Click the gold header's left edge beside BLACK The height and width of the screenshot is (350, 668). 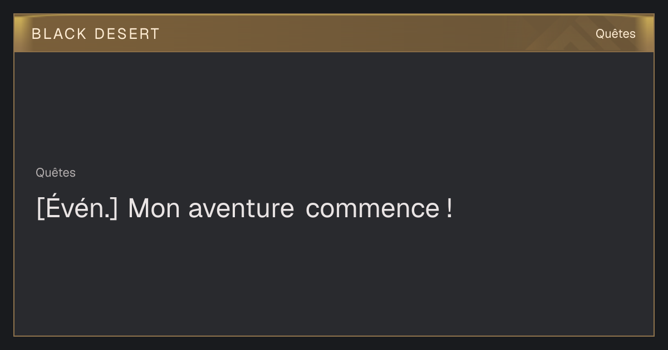(x=22, y=33)
